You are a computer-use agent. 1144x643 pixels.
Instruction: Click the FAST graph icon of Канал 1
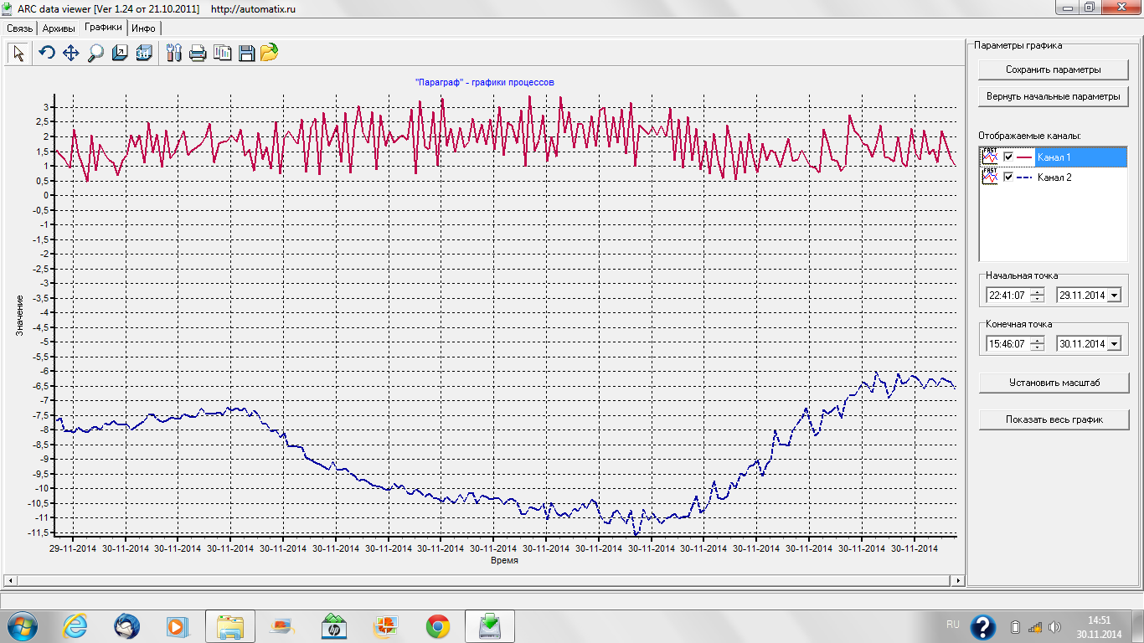click(990, 157)
